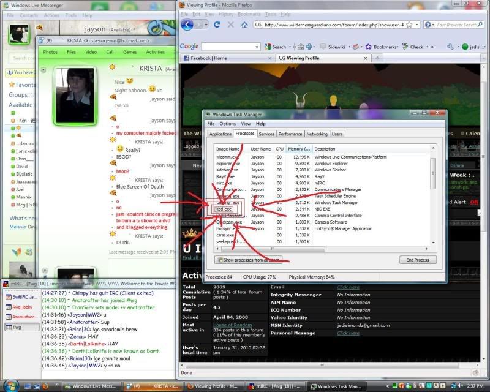Open Firefox History menu

click(x=226, y=14)
